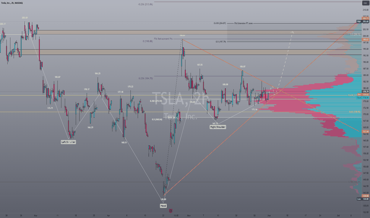Image resolution: width=370 pixels, height=218 pixels.
Task: Click the Mar label on time axis
Action: [35, 215]
